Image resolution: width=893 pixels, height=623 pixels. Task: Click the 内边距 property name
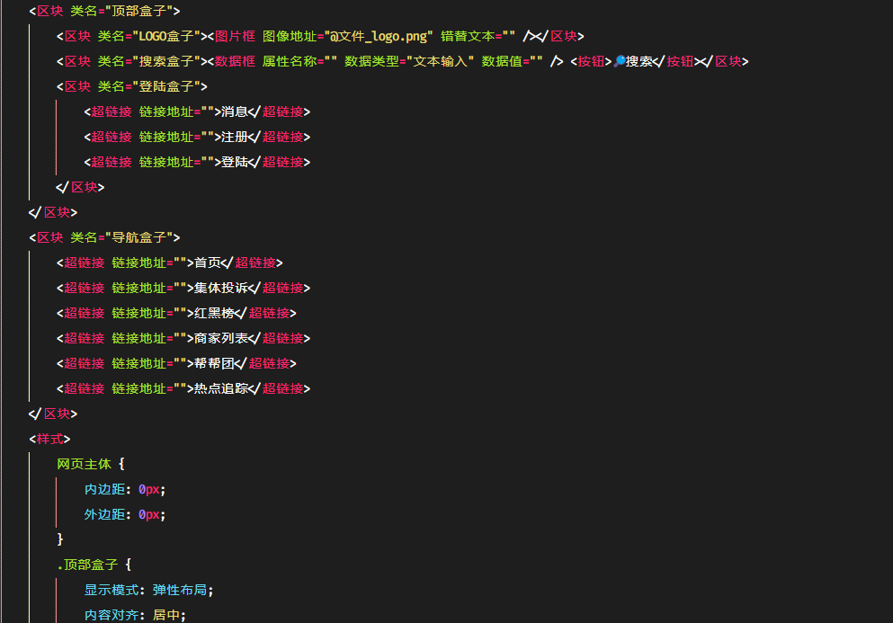(105, 489)
